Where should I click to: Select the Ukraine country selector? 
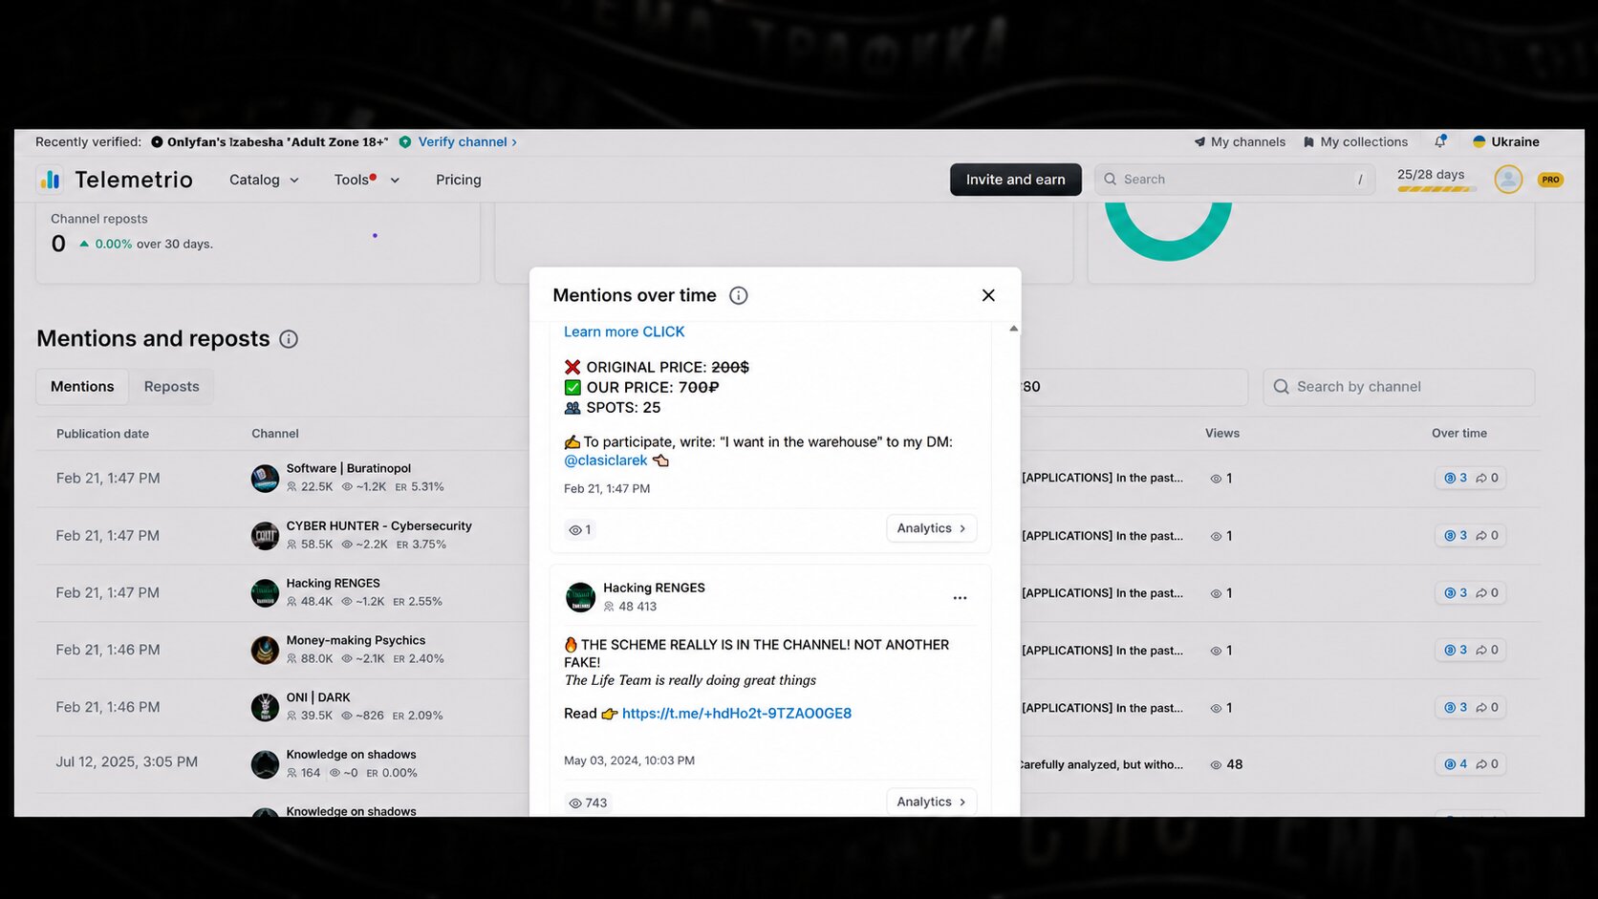1505,141
